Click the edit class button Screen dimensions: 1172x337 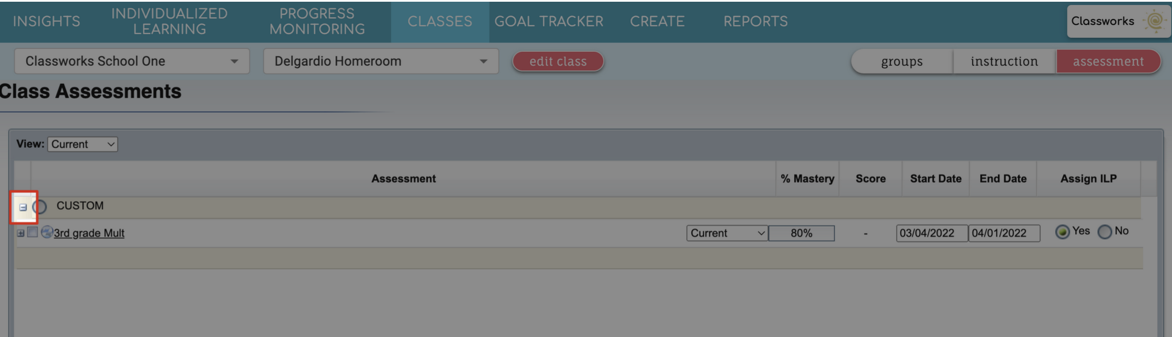(x=557, y=61)
